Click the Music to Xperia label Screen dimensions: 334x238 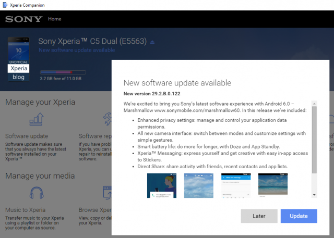[x=26, y=210]
